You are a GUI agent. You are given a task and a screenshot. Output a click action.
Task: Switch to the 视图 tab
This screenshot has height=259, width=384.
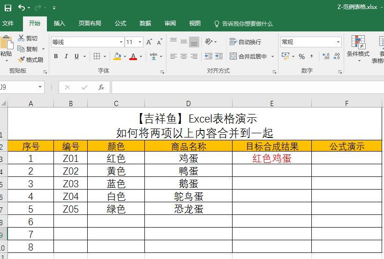pos(195,23)
